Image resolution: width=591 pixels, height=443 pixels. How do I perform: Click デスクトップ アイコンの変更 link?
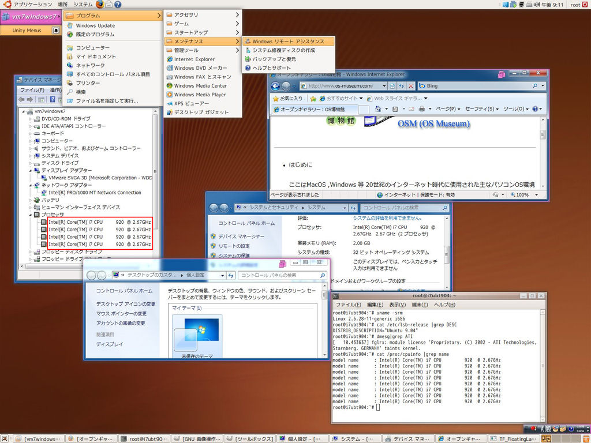click(125, 304)
